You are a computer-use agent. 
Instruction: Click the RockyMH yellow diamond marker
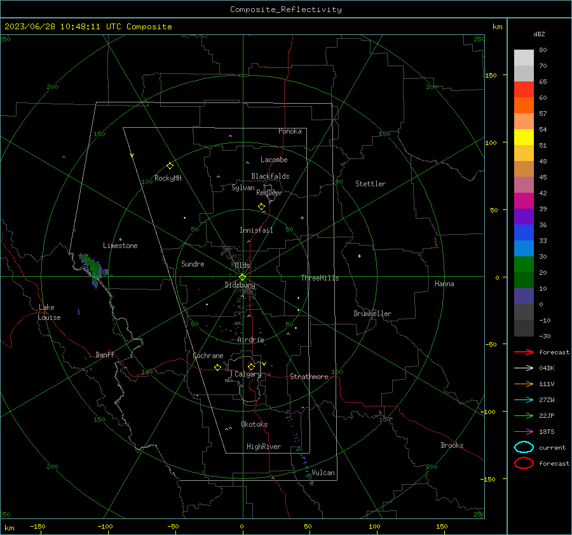pos(170,166)
